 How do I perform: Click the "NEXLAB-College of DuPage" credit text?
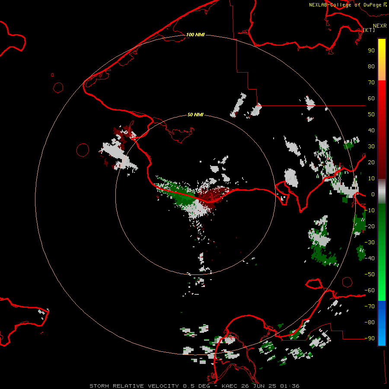point(345,5)
